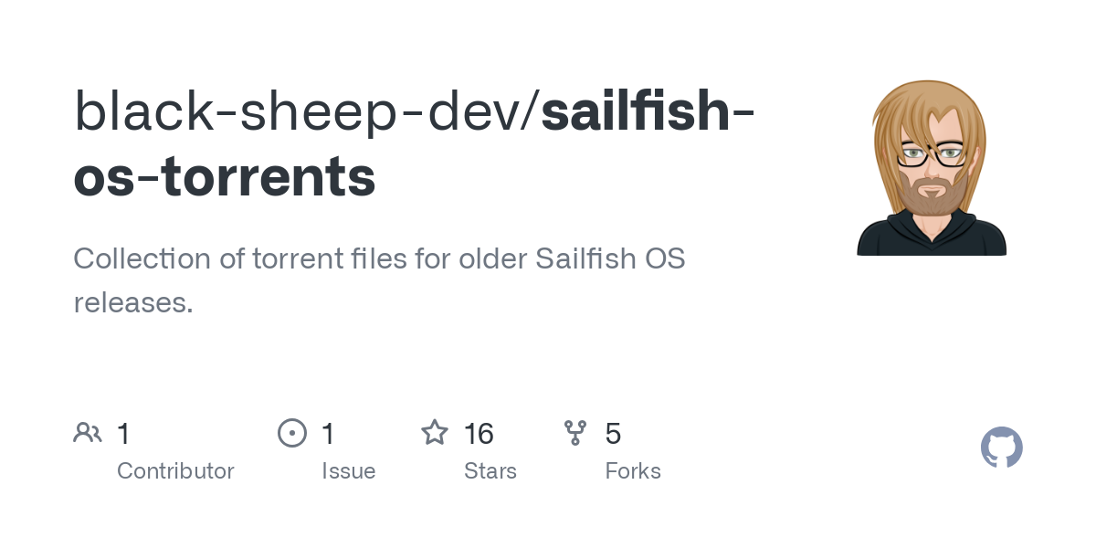
Task: Click the bold 'sailfish-' repository name
Action: pos(648,111)
